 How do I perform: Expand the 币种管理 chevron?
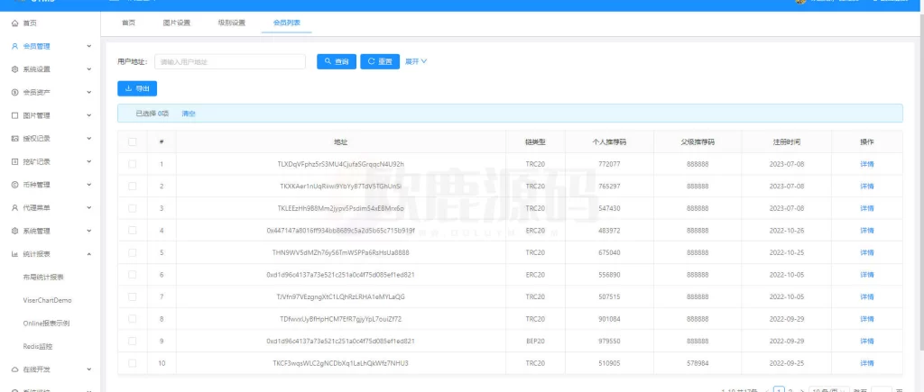pos(89,185)
